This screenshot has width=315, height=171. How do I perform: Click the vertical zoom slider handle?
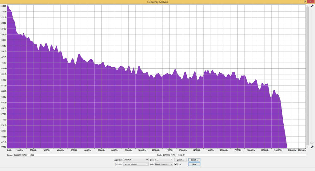pyautogui.click(x=312, y=142)
